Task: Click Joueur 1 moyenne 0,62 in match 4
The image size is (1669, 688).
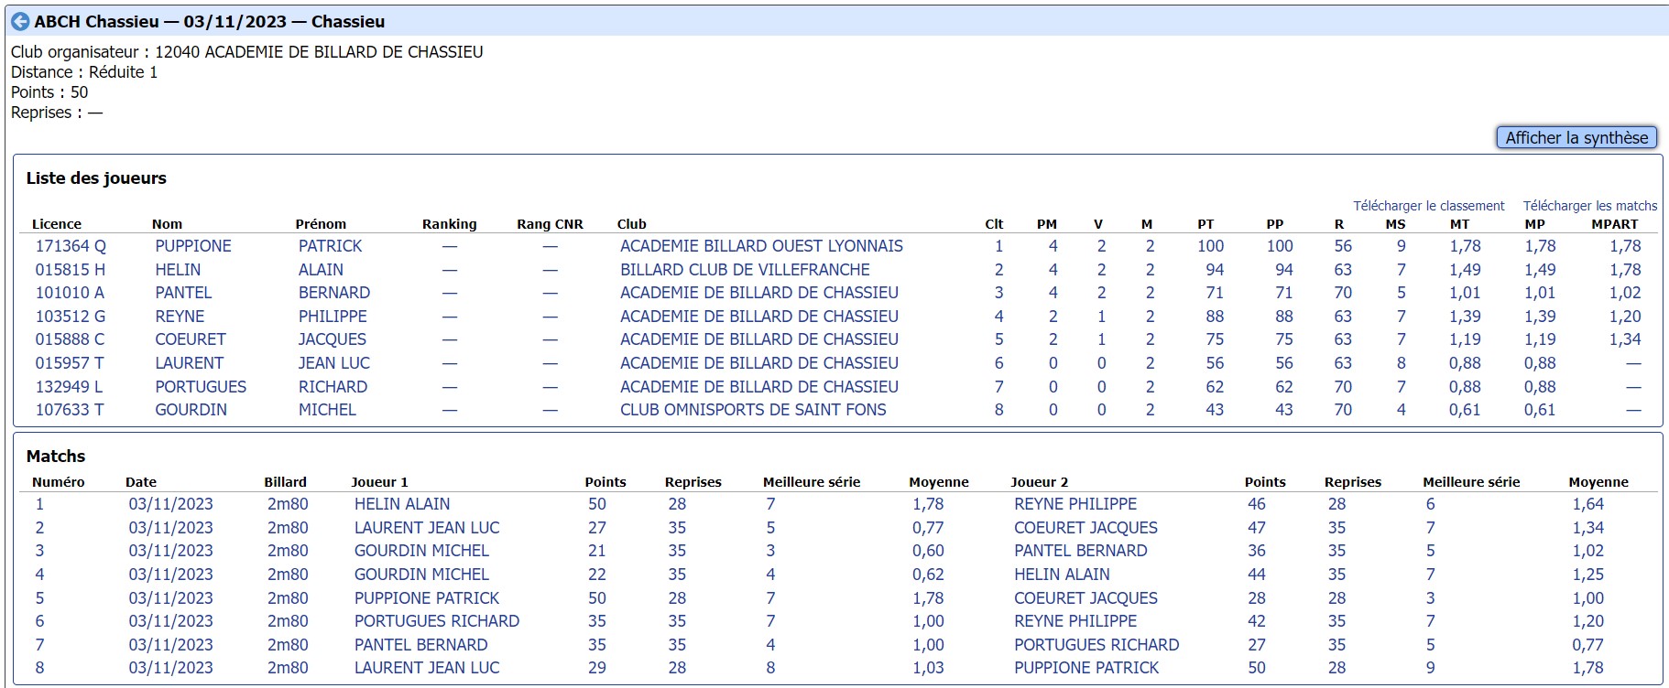Action: coord(928,575)
